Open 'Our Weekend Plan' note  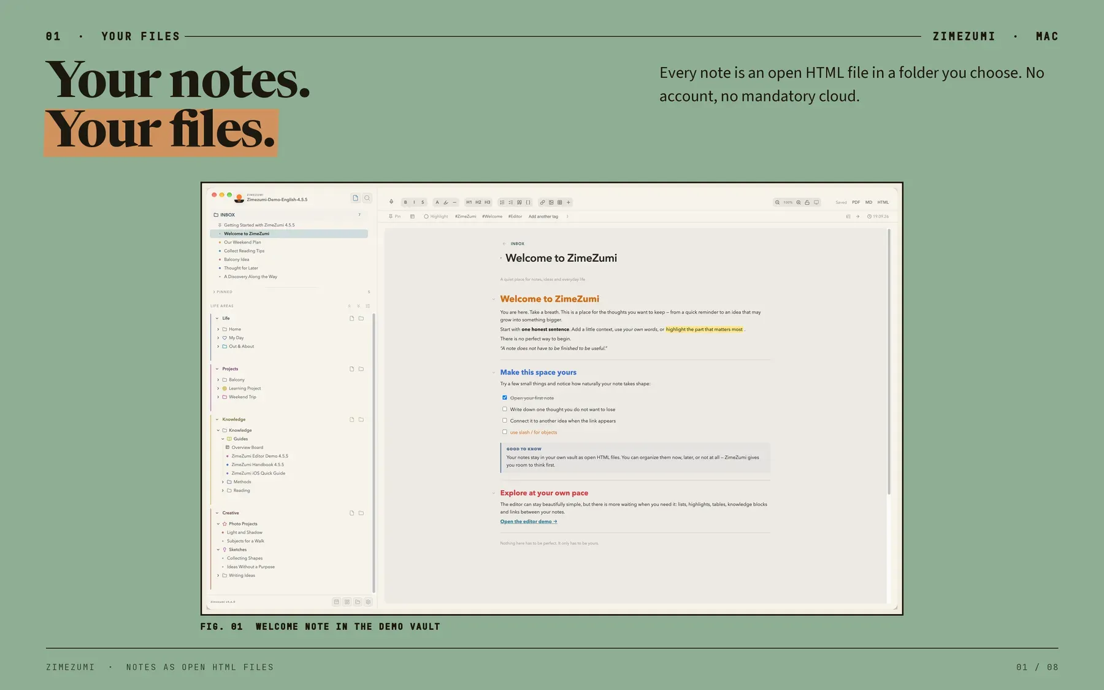tap(242, 242)
